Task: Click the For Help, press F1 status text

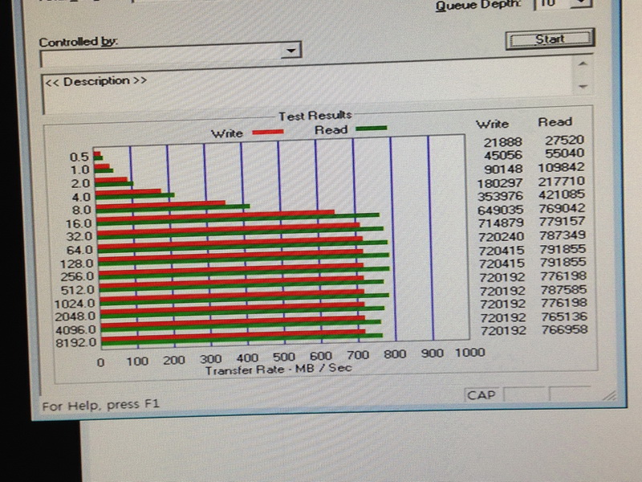Action: (x=101, y=405)
